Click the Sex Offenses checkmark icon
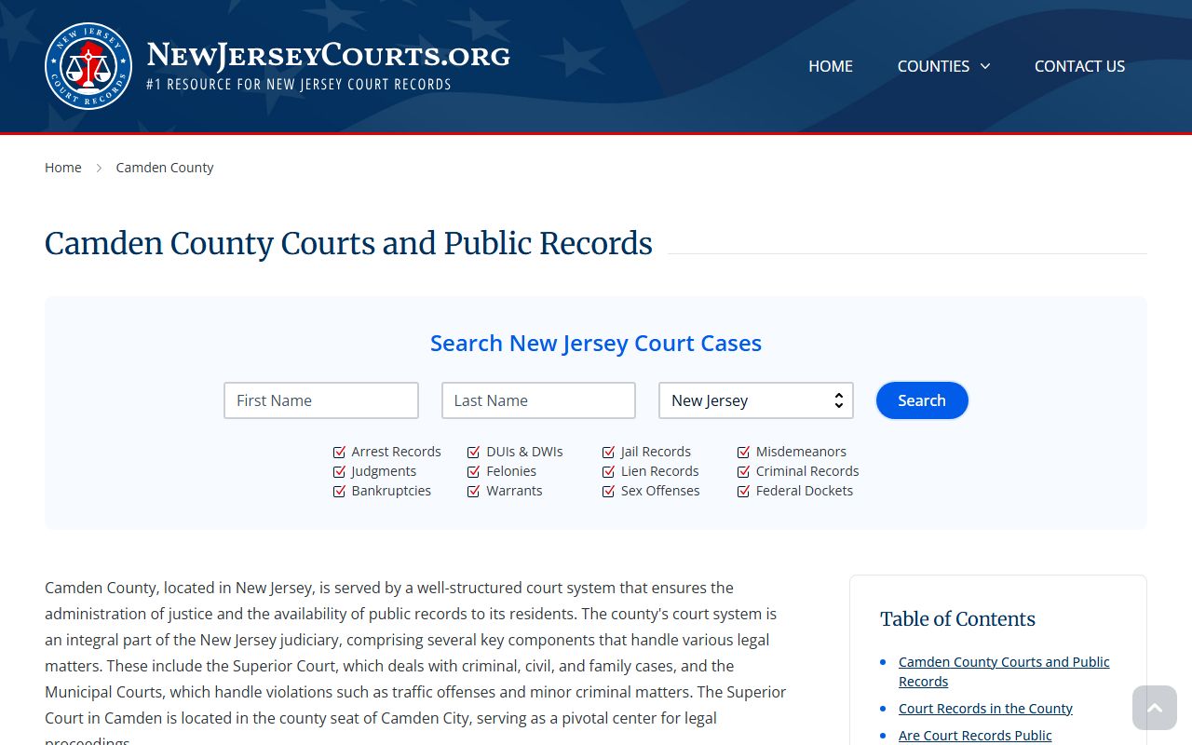1192x745 pixels. pyautogui.click(x=609, y=491)
